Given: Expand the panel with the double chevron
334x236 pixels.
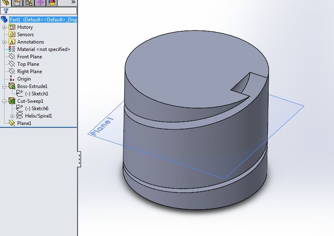Looking at the screenshot, I should coord(73,2).
